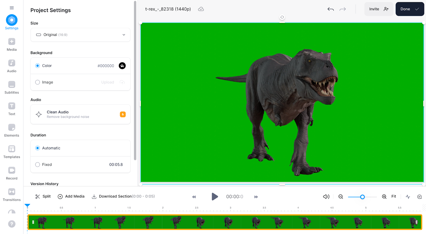Click the zoom out magnifier icon
Screen dimensions: 426x234
tap(341, 197)
